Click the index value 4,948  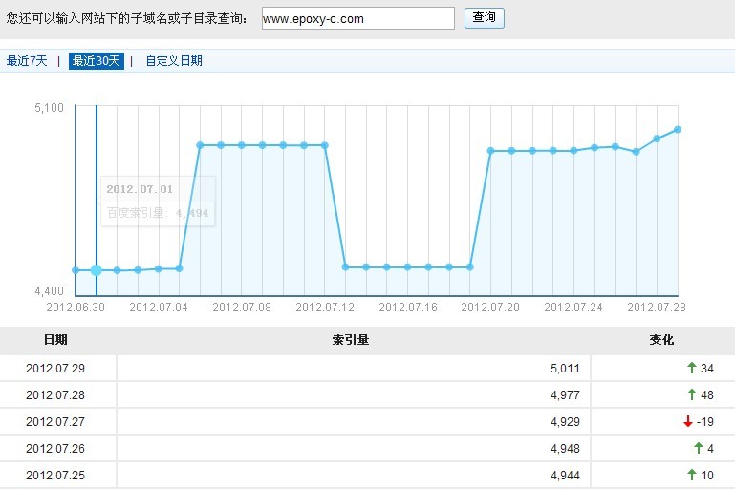click(x=565, y=448)
